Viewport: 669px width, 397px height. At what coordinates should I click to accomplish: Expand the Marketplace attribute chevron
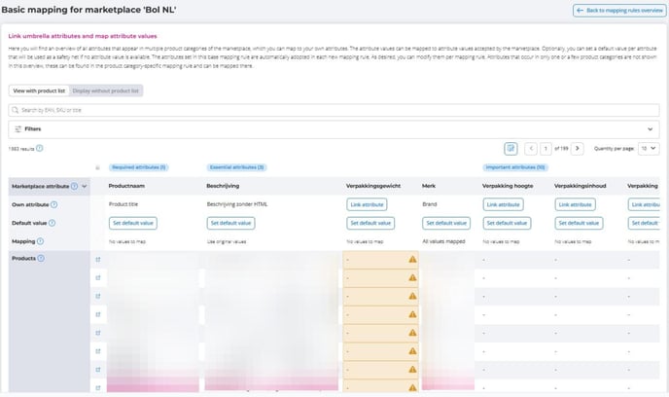(x=85, y=185)
